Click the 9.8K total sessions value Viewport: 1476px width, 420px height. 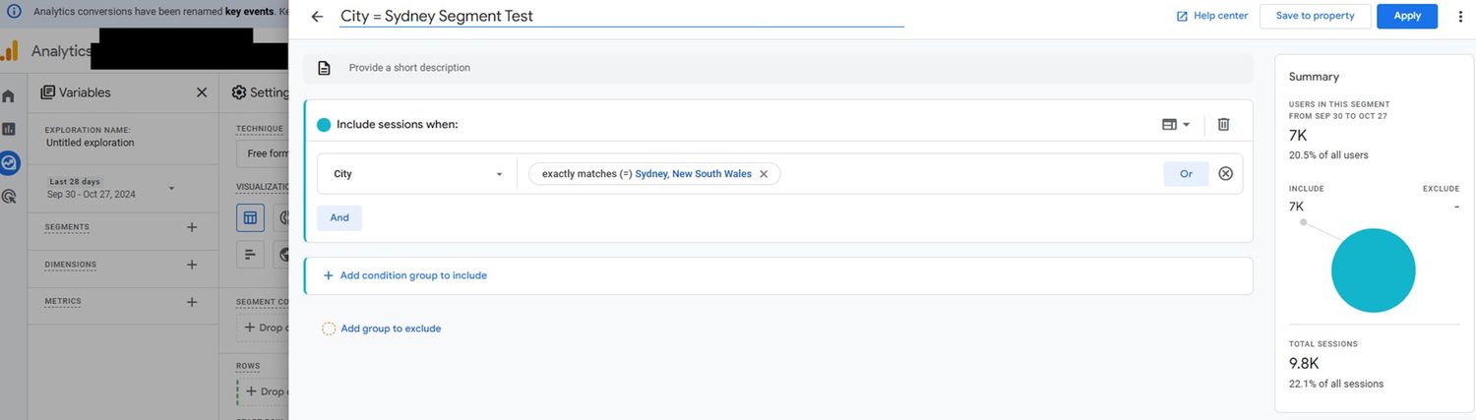coord(1302,363)
